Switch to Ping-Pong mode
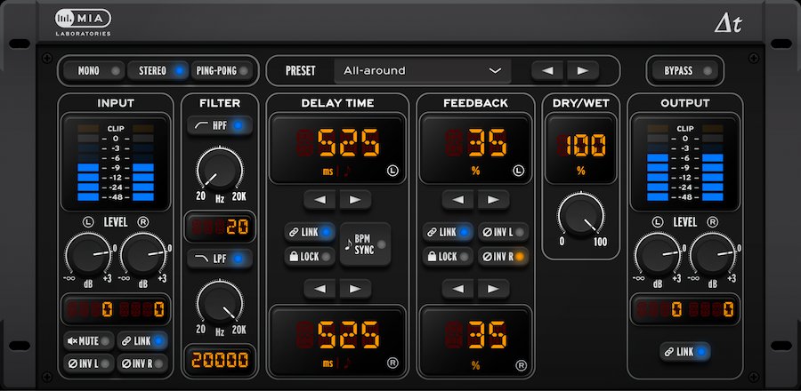 [222, 70]
